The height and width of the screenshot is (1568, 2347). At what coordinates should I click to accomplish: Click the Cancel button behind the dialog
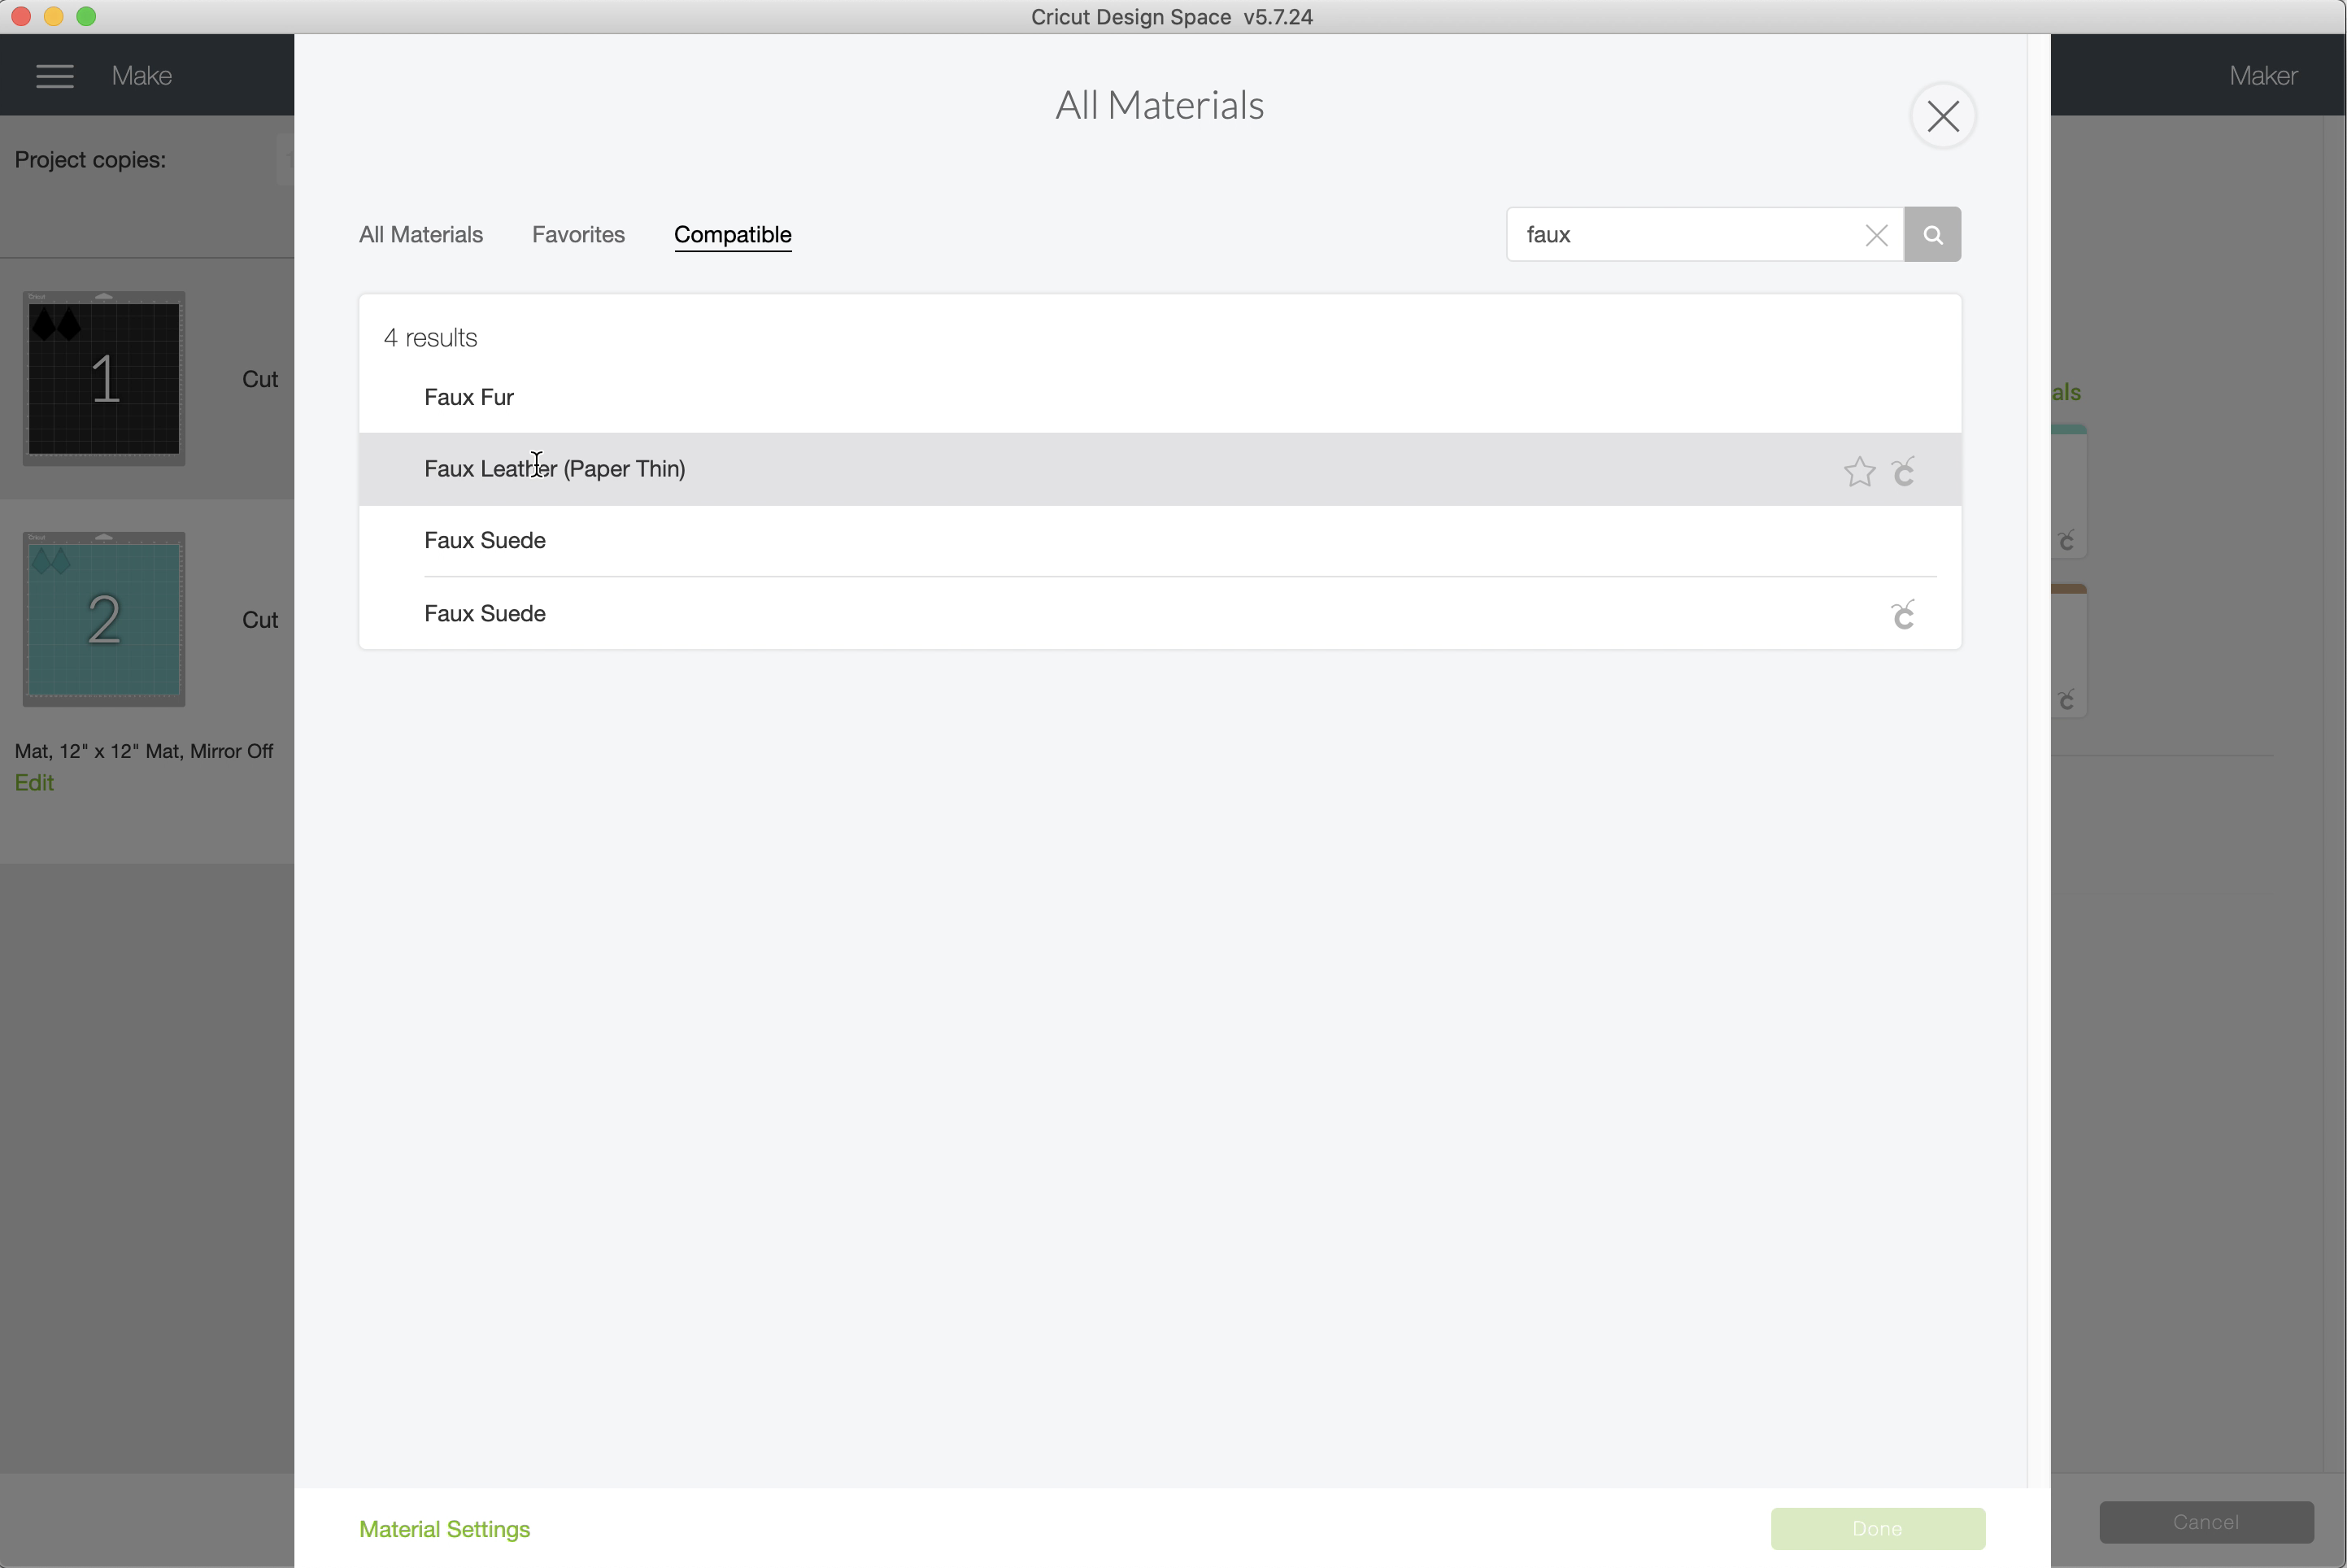[x=2206, y=1522]
